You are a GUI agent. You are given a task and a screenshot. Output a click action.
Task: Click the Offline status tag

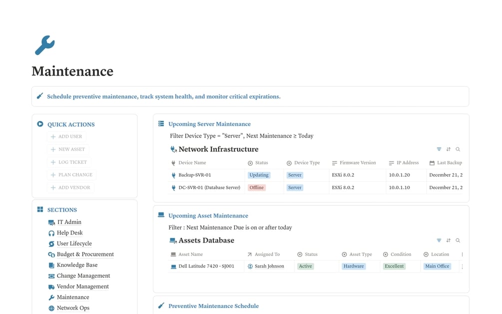[x=257, y=187]
